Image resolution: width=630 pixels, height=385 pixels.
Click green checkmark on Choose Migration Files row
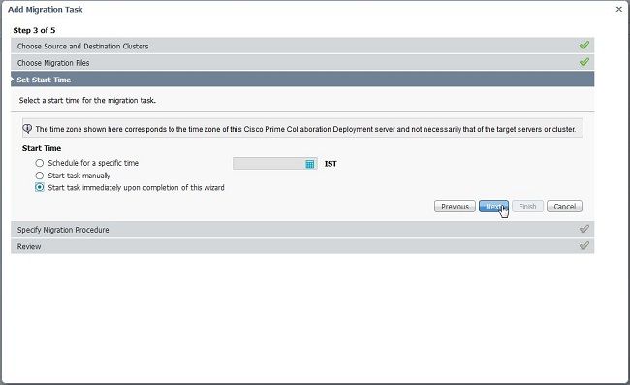pos(584,62)
